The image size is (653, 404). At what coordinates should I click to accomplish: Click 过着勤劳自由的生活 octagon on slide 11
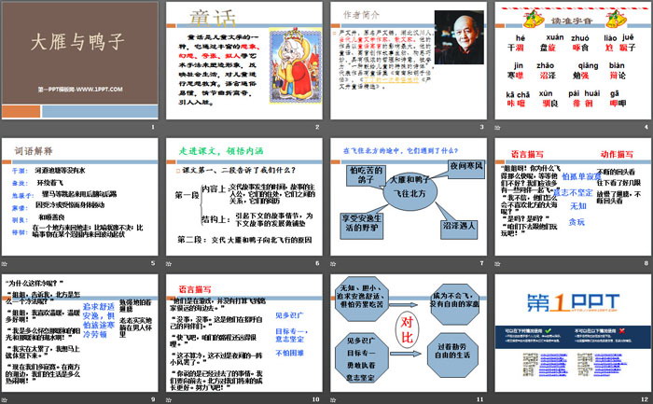(x=452, y=355)
